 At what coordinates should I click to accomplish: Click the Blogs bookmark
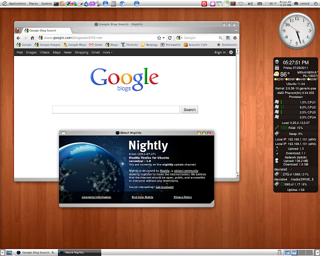[111, 44]
